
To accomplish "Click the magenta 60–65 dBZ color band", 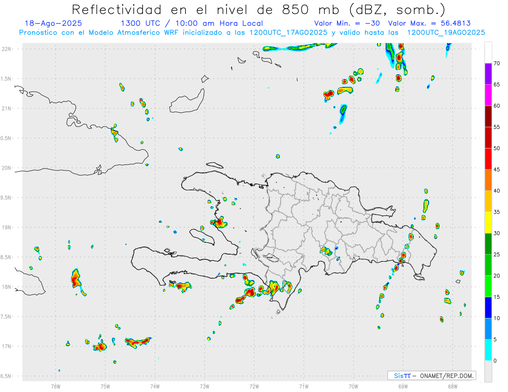I will pyautogui.click(x=488, y=95).
